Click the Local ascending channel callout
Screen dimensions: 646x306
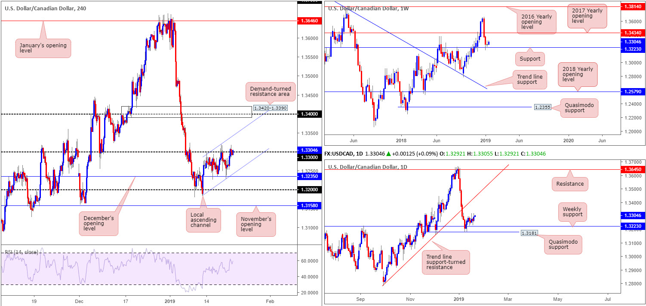203,220
